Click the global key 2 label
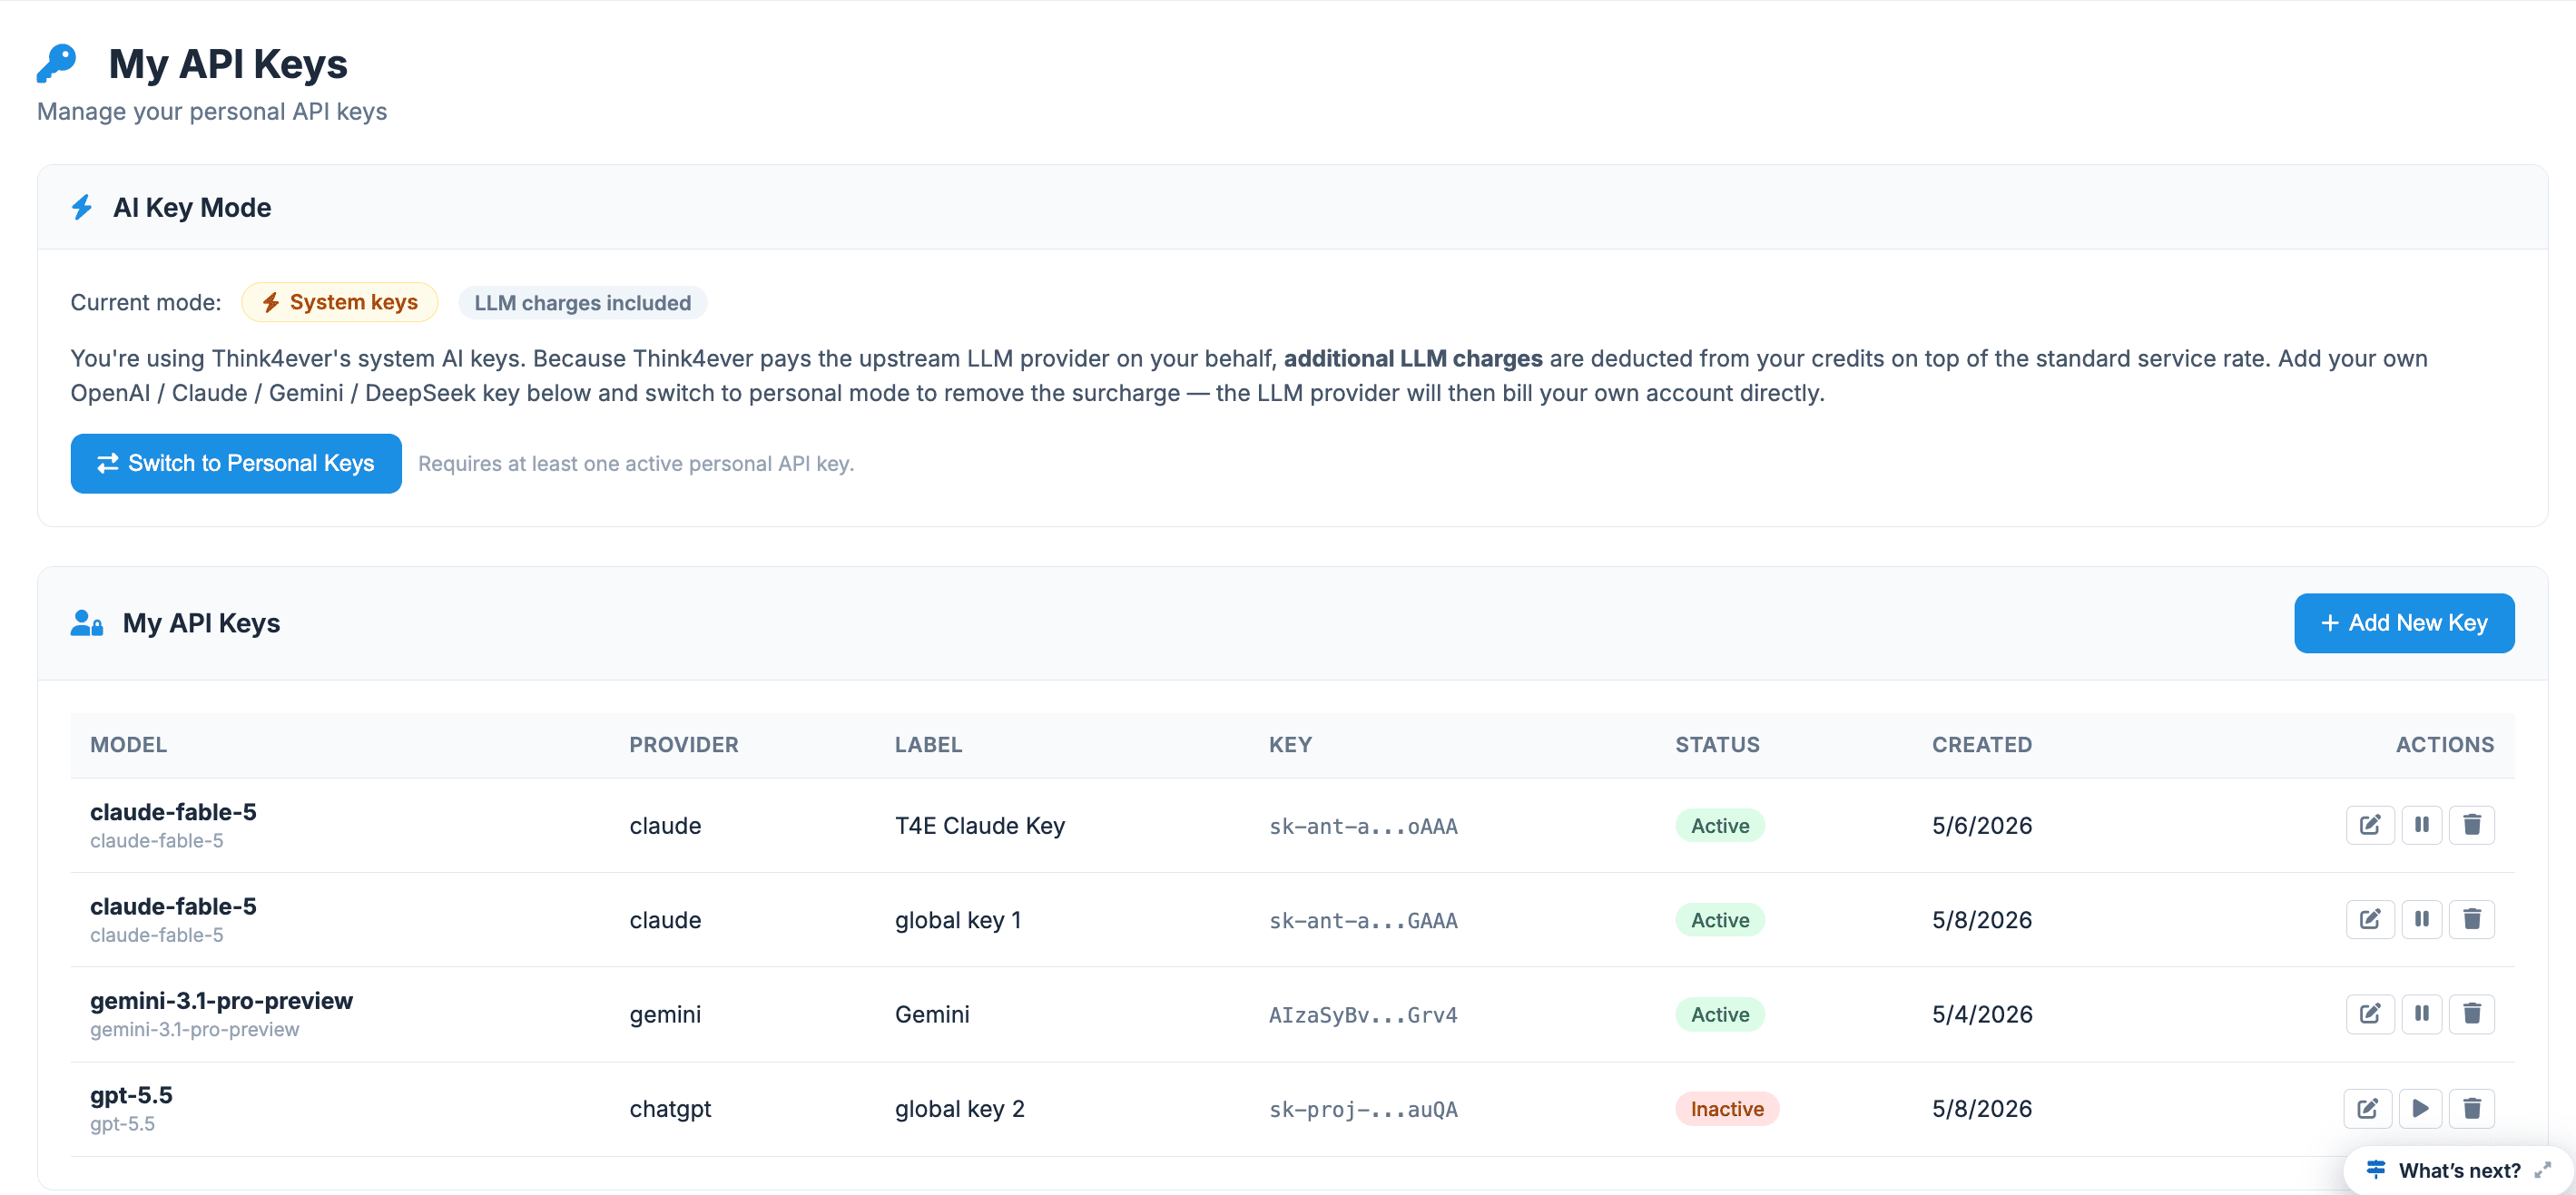The width and height of the screenshot is (2576, 1195). 959,1108
